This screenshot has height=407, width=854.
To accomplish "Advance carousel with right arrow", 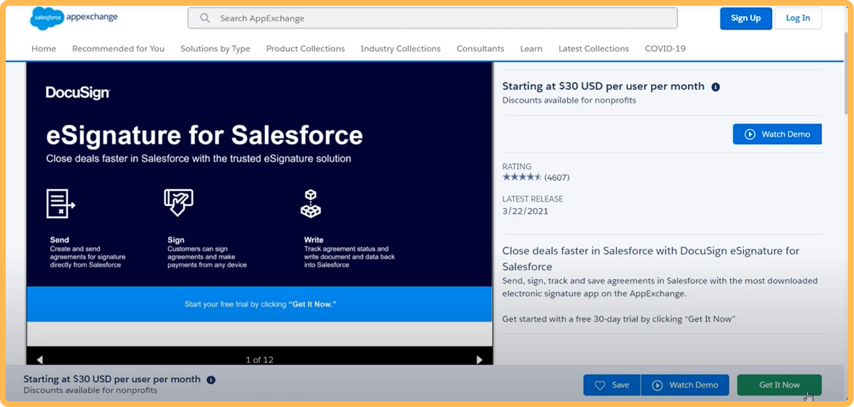I will (x=480, y=359).
